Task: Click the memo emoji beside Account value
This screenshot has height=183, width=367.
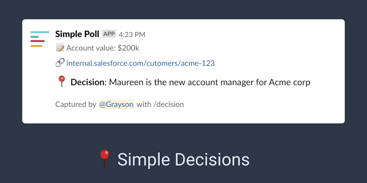Action: point(60,48)
